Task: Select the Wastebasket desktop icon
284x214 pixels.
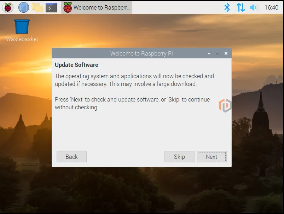Action: tap(22, 30)
